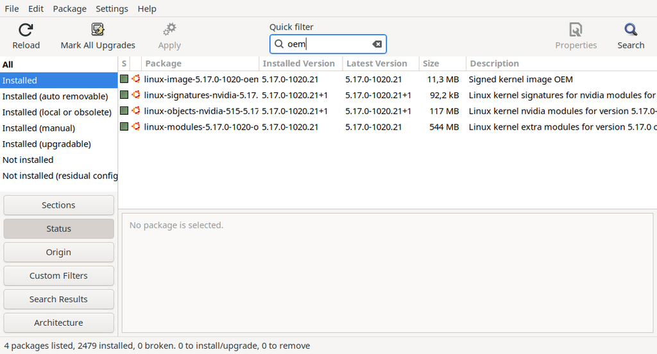Toggle status box for linux-image-5.17.0-1020-oem

coord(124,79)
